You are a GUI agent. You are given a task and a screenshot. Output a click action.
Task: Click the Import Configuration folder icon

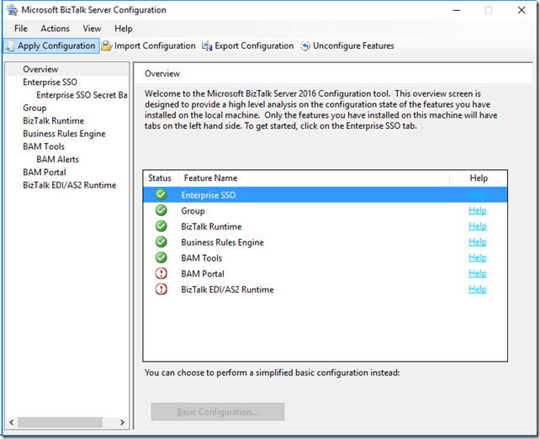(x=107, y=45)
